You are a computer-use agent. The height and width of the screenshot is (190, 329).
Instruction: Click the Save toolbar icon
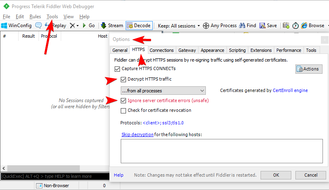click(263, 26)
